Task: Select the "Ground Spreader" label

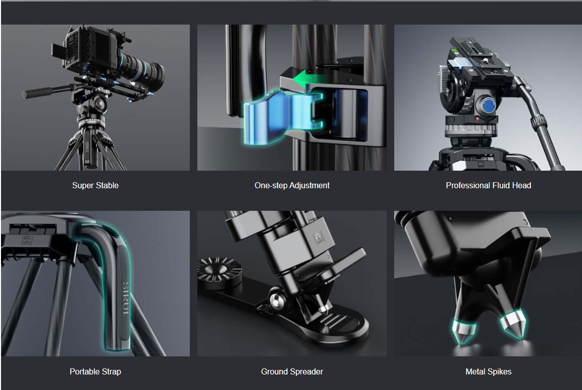Action: (292, 371)
